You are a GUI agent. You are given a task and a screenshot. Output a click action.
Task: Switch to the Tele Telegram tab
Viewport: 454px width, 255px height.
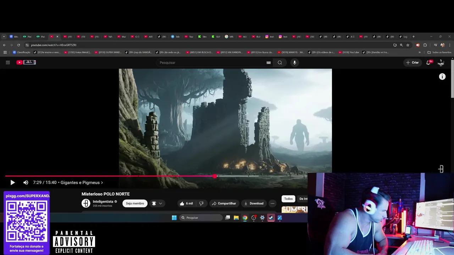[176, 36]
